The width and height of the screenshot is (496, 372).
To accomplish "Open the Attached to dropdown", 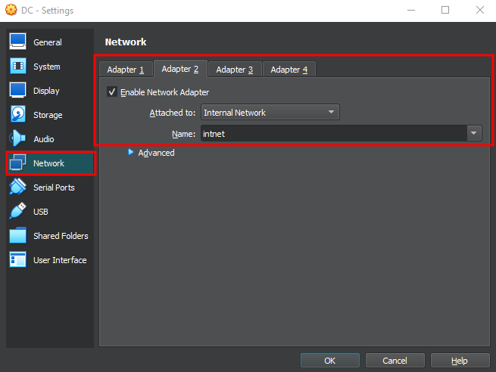I will (270, 113).
